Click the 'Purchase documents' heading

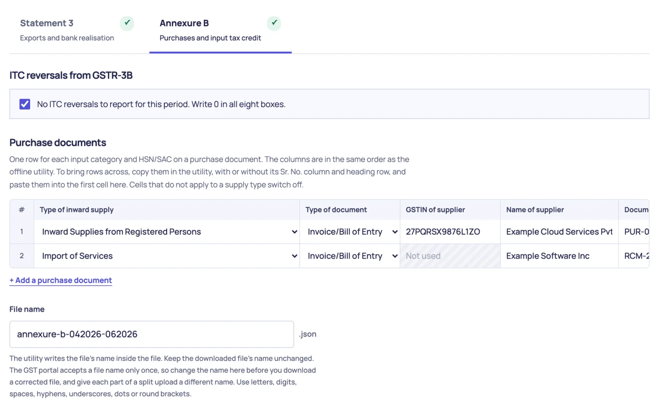(x=58, y=142)
